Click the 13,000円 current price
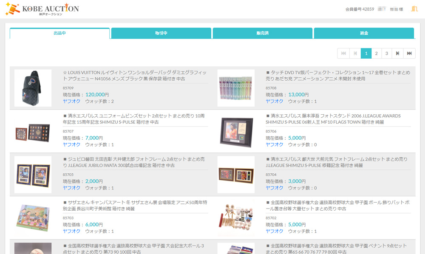425x254 pixels. tap(298, 94)
